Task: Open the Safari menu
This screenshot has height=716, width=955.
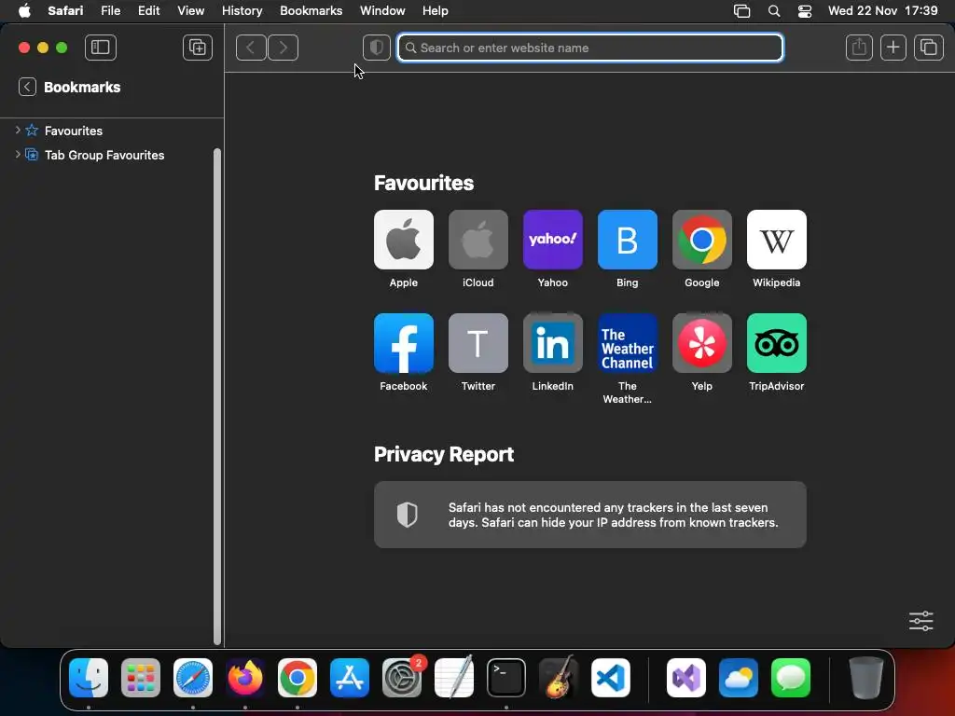Action: point(65,11)
